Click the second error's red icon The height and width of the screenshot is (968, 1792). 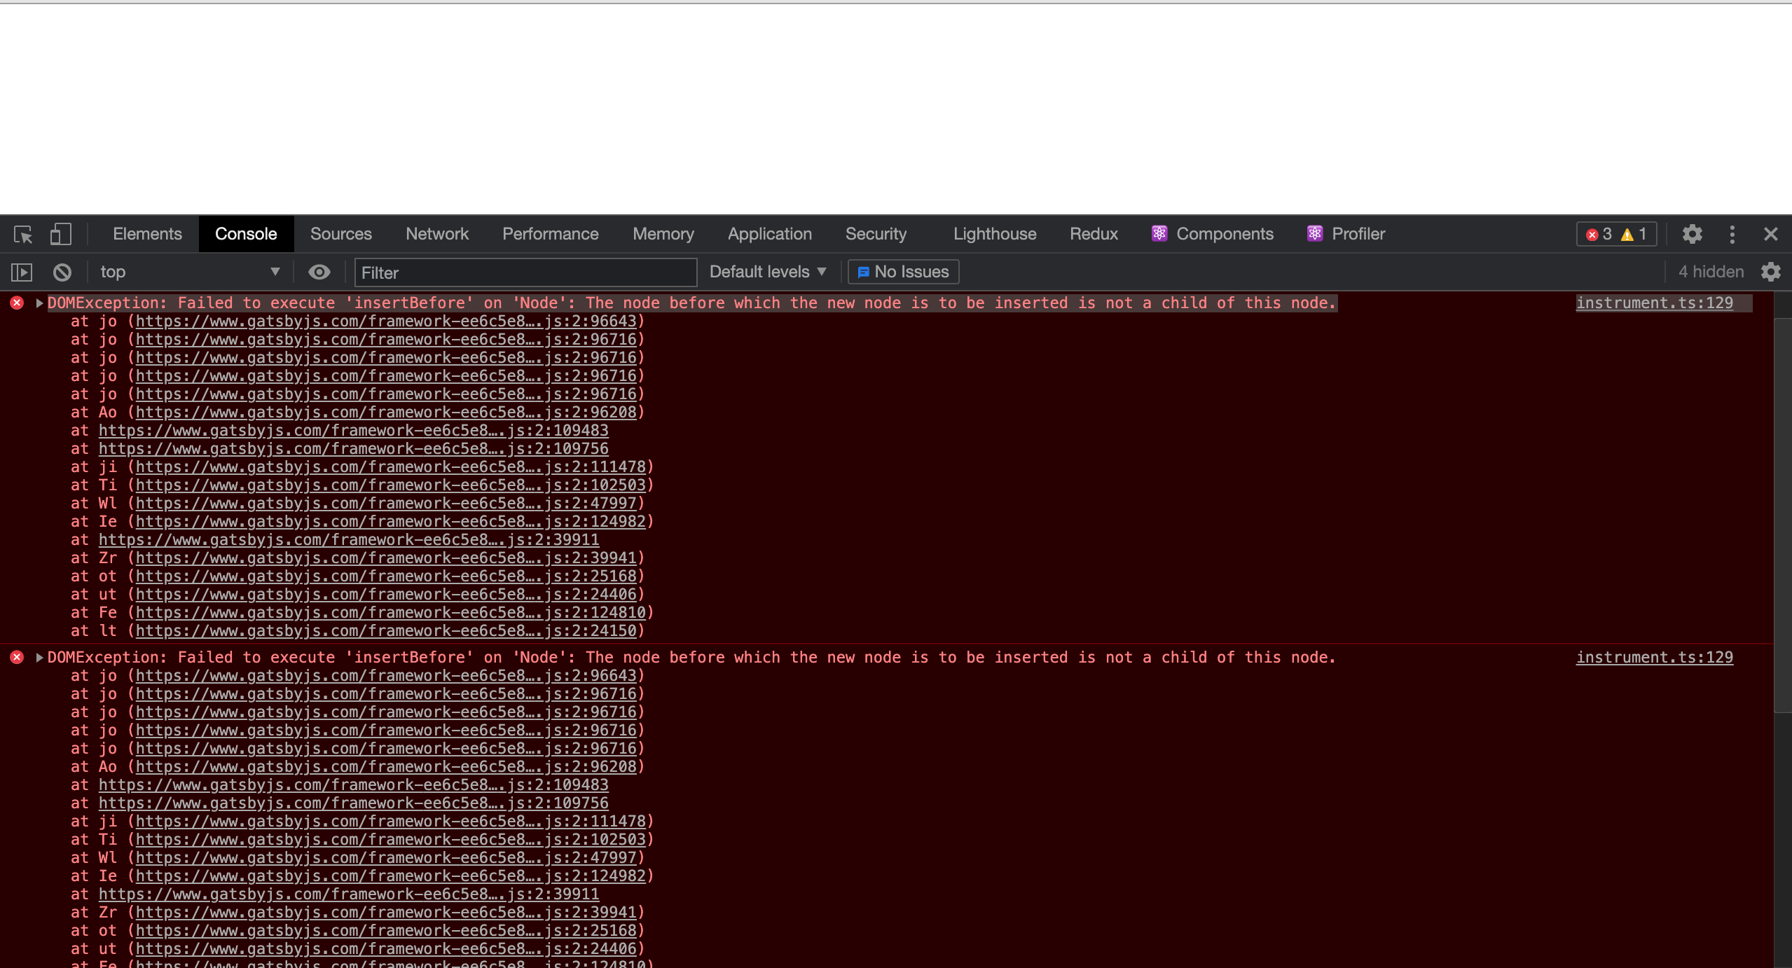click(x=17, y=657)
